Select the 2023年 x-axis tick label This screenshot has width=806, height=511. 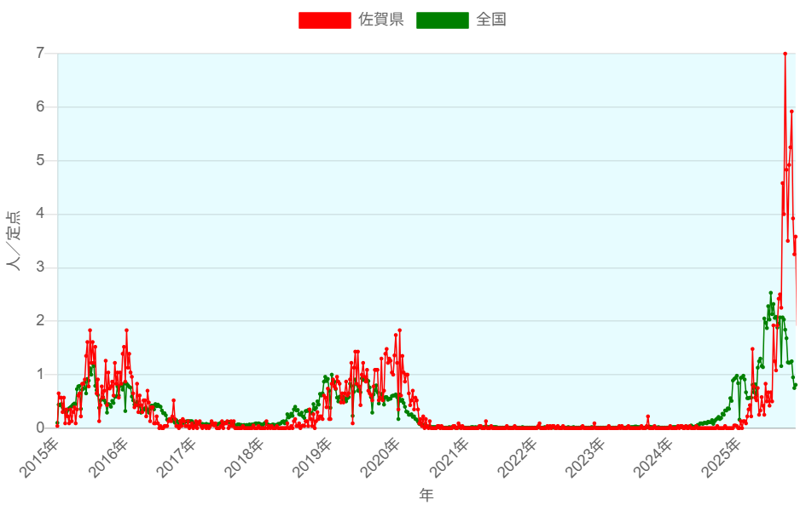pos(586,457)
